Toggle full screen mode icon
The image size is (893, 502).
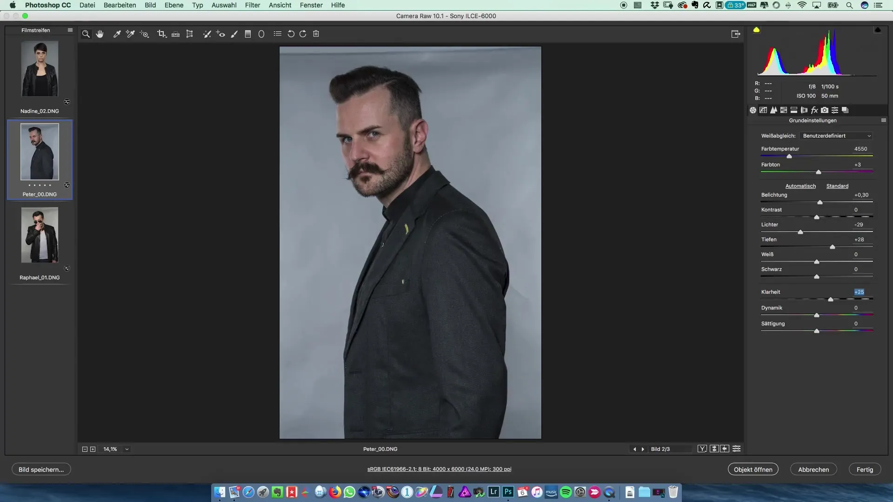pyautogui.click(x=735, y=34)
